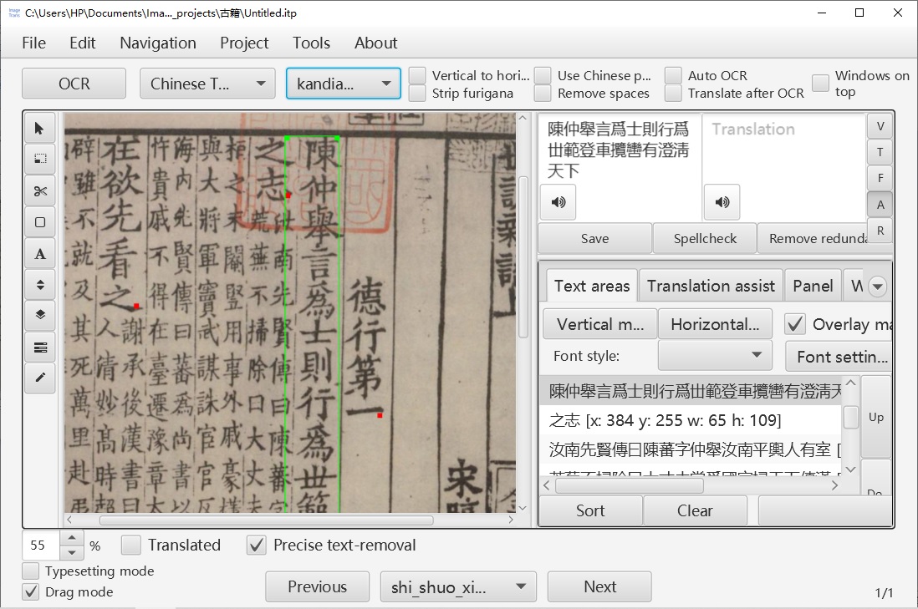Click the image horizontal scrollbar
918x609 pixels.
(267, 520)
